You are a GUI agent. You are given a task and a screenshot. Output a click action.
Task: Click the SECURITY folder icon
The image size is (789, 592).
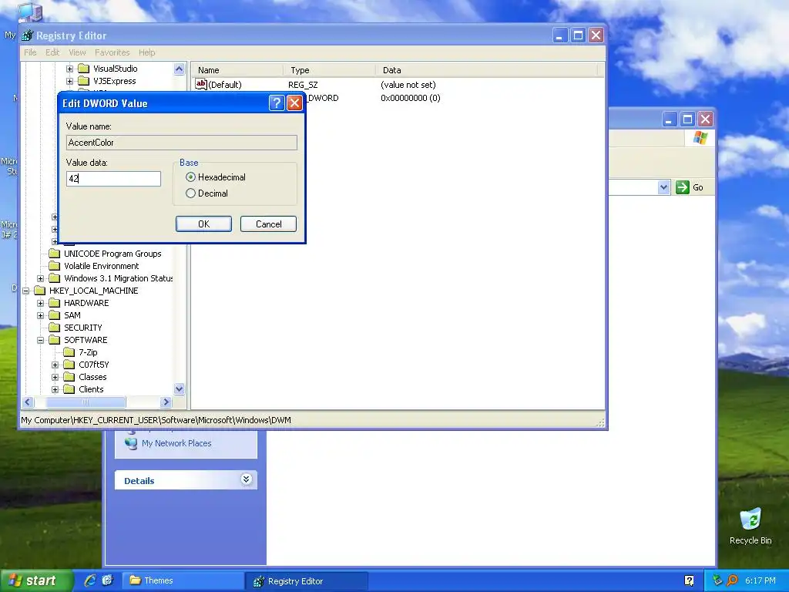pos(55,328)
